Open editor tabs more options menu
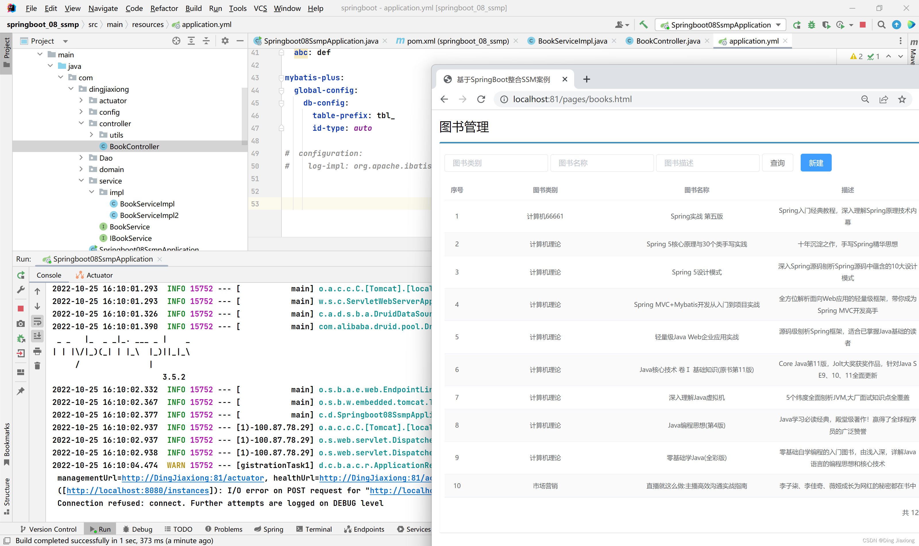 point(900,41)
